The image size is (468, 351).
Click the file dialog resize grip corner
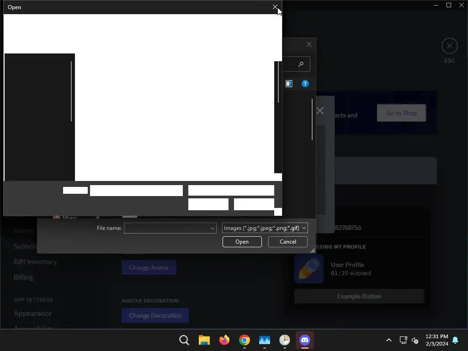[313, 251]
